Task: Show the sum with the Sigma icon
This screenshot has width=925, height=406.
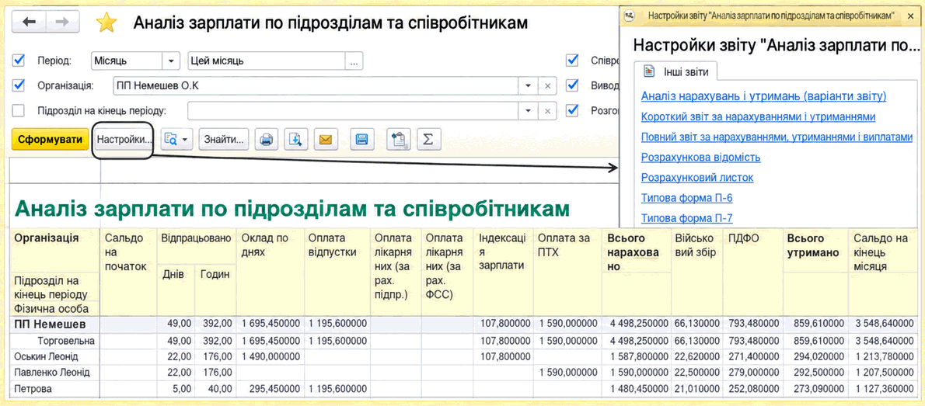Action: [x=429, y=140]
